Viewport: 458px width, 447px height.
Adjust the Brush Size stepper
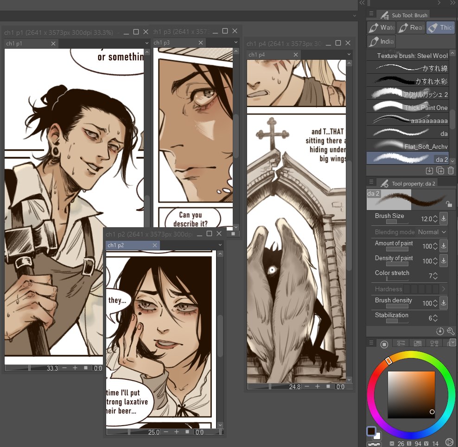[x=435, y=218]
